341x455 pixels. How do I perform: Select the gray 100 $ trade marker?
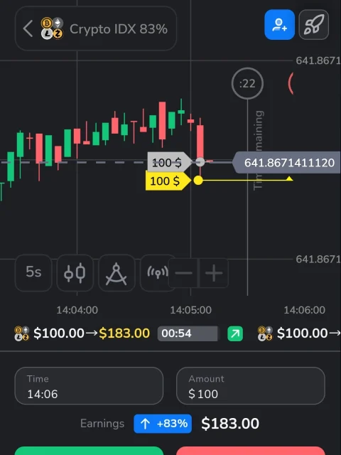pyautogui.click(x=169, y=162)
